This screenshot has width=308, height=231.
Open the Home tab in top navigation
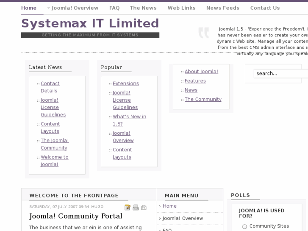click(29, 8)
